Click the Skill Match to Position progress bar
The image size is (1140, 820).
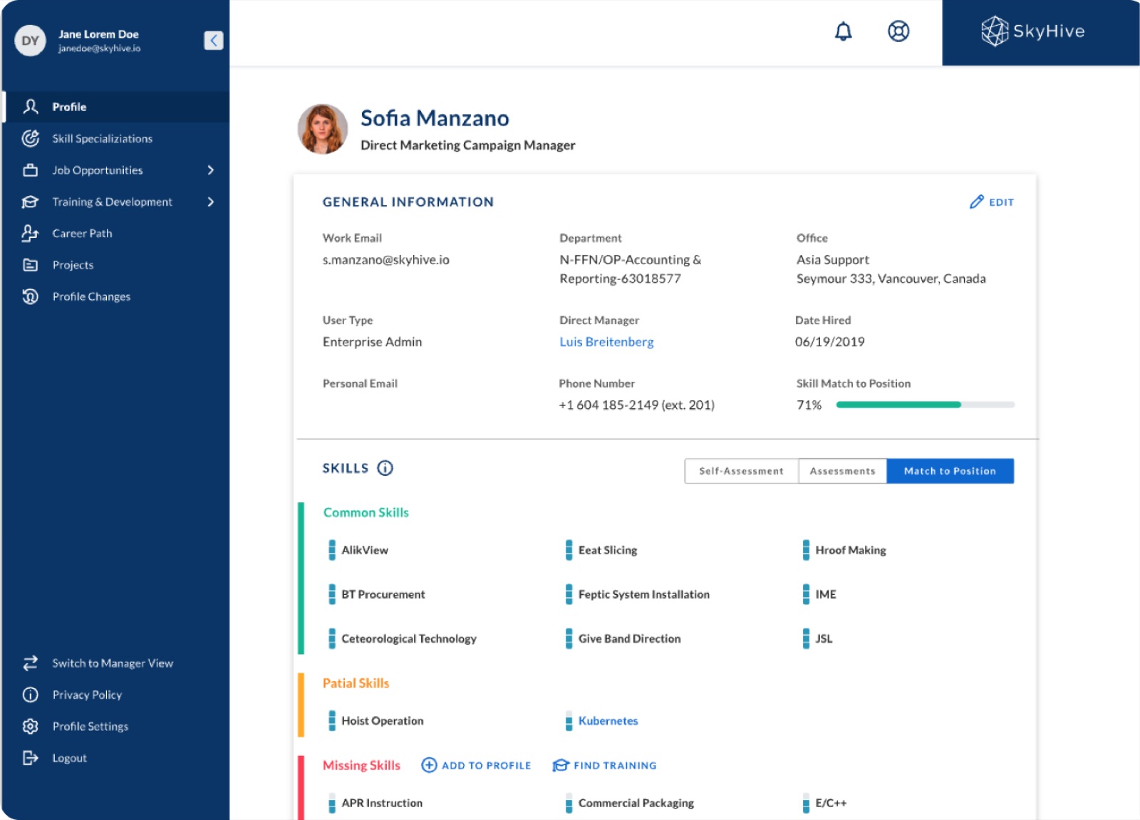(925, 405)
